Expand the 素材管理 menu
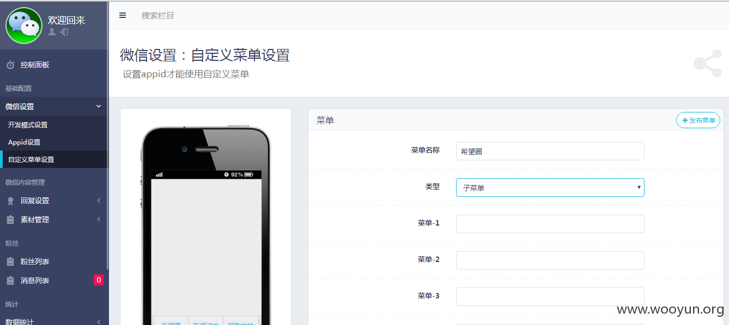Screen dimensions: 729x325 pos(54,220)
